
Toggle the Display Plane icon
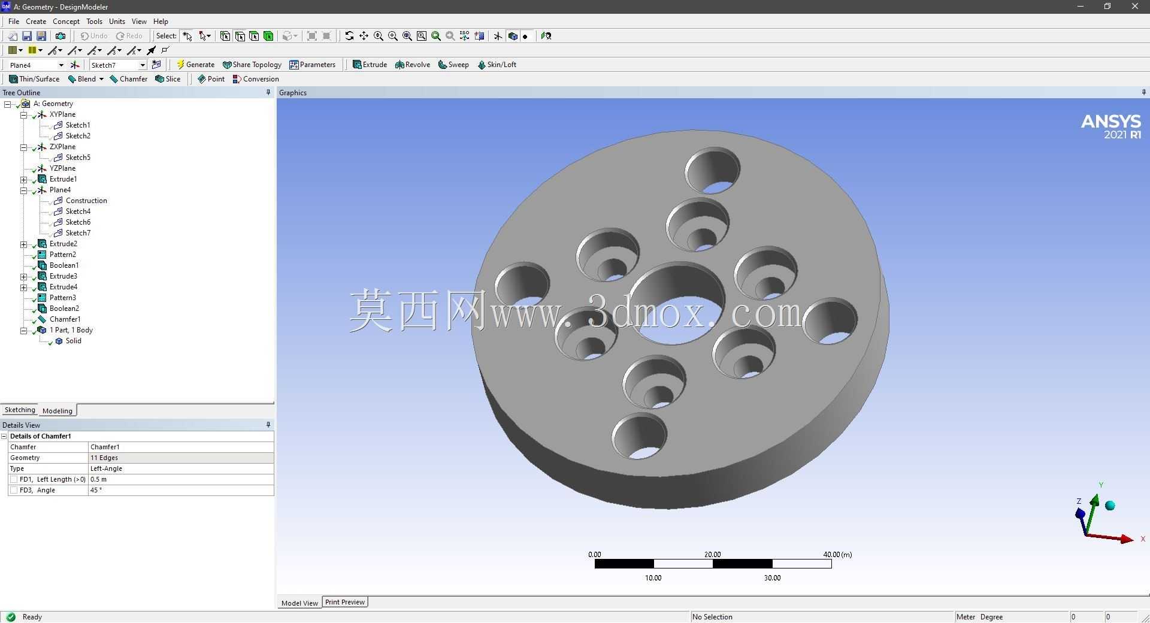(498, 36)
